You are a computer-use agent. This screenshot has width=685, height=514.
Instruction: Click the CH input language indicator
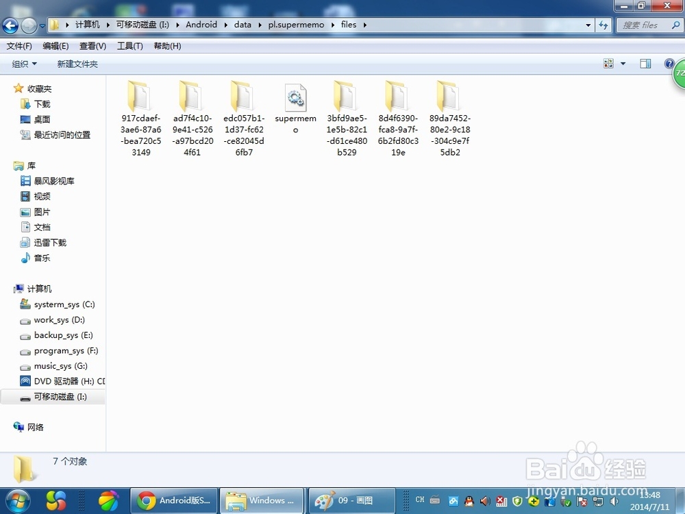pyautogui.click(x=420, y=500)
